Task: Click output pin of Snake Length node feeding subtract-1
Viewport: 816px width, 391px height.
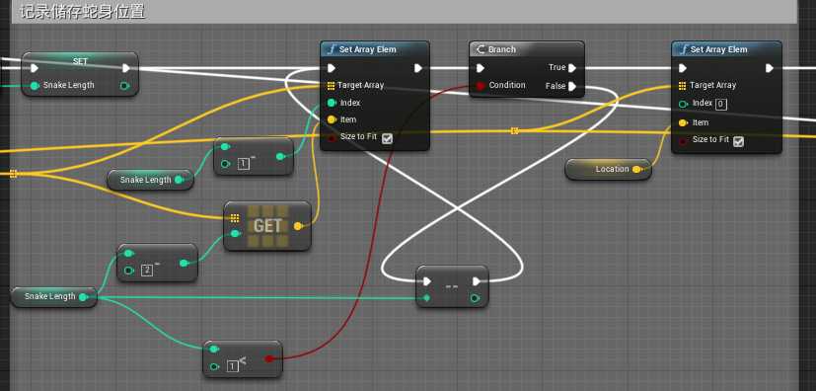Action: point(179,180)
